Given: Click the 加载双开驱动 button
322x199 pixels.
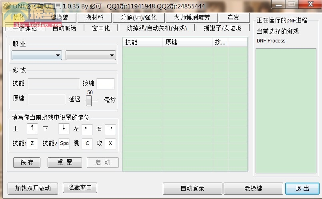Looking at the screenshot, I should coord(33,188).
